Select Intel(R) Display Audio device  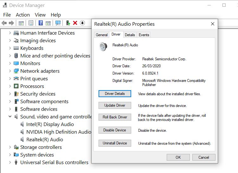click(50, 124)
